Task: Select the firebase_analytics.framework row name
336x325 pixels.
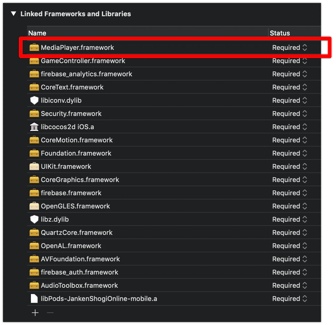Action: tap(87, 74)
